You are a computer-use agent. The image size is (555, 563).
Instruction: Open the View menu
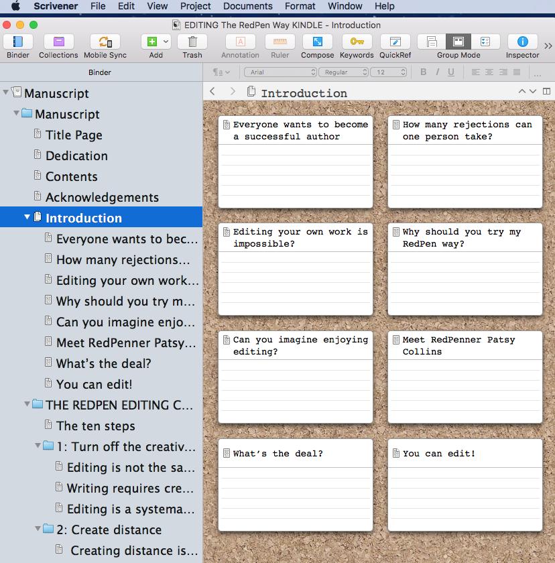tap(158, 6)
